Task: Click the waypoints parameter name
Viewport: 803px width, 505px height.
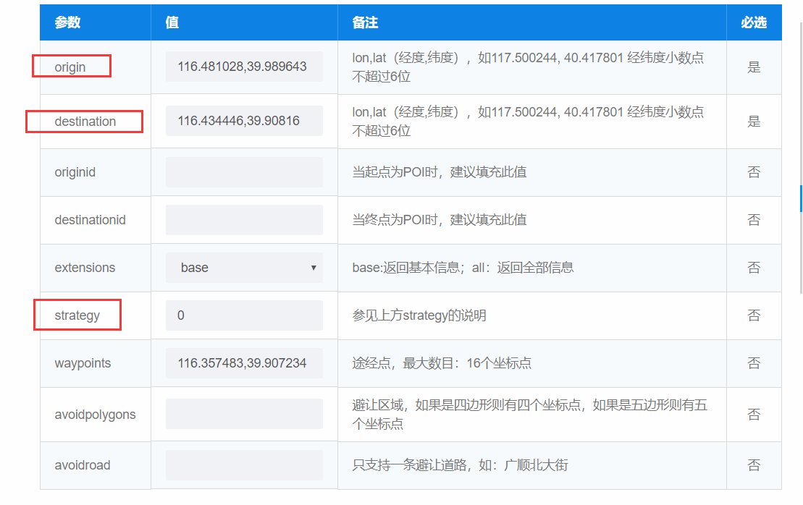Action: point(83,363)
